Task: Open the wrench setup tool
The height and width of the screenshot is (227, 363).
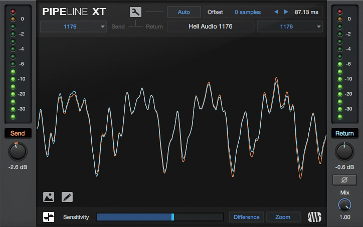Action: 135,12
